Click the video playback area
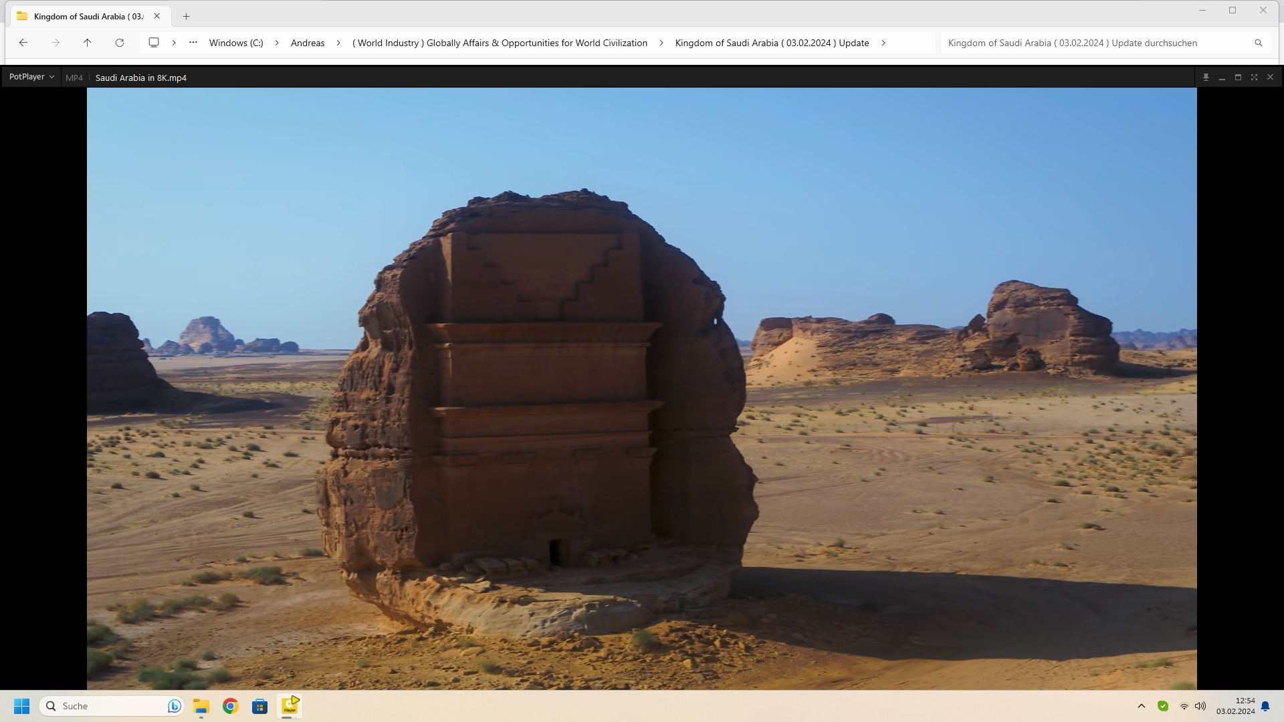This screenshot has height=722, width=1284. [641, 388]
